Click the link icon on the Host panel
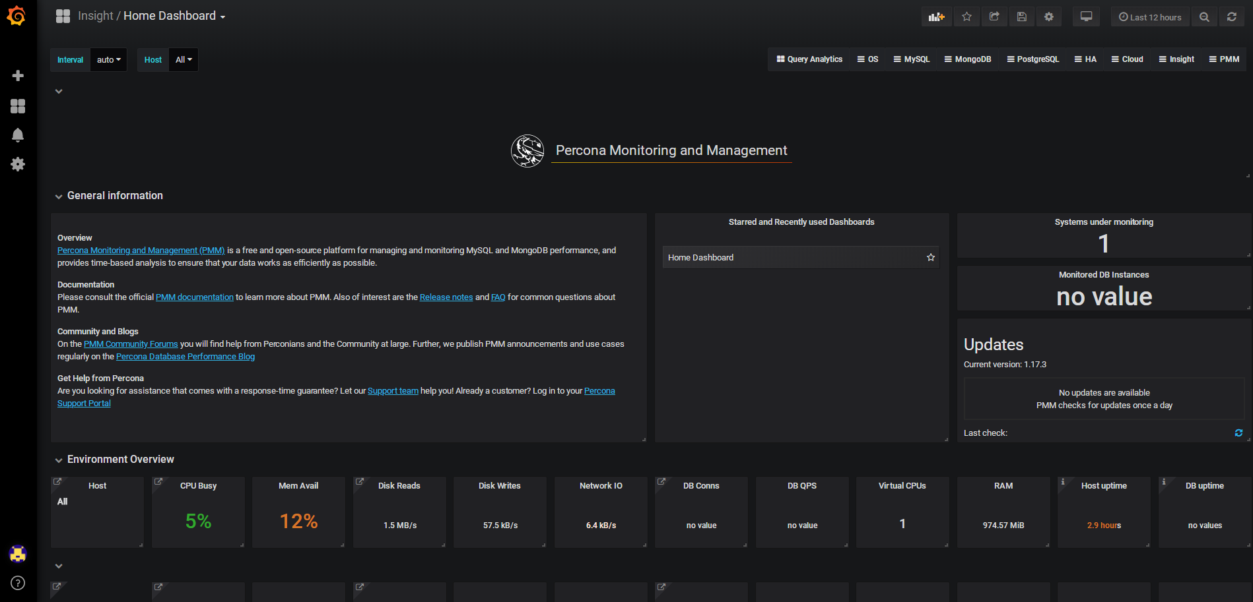Image resolution: width=1253 pixels, height=602 pixels. (57, 481)
